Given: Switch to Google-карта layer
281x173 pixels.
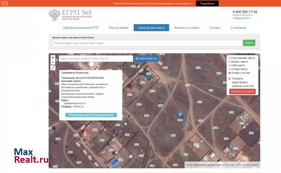Looking at the screenshot, I should click(x=230, y=69).
